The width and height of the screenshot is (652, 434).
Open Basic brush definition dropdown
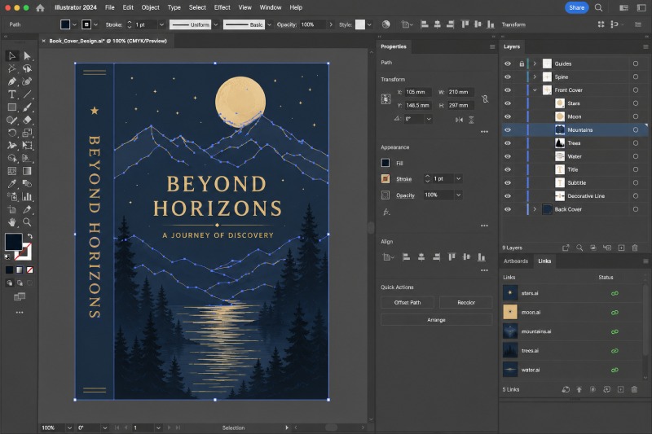tap(270, 24)
